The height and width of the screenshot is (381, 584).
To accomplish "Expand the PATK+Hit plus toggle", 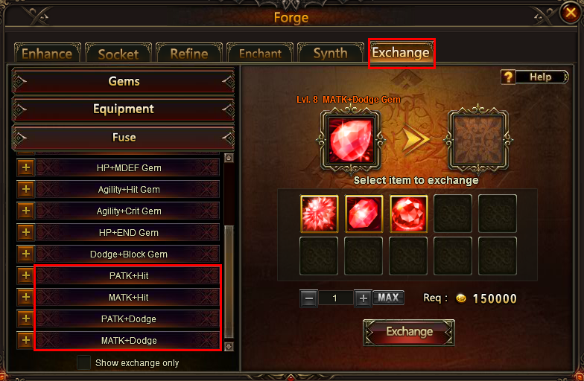I will pos(25,275).
